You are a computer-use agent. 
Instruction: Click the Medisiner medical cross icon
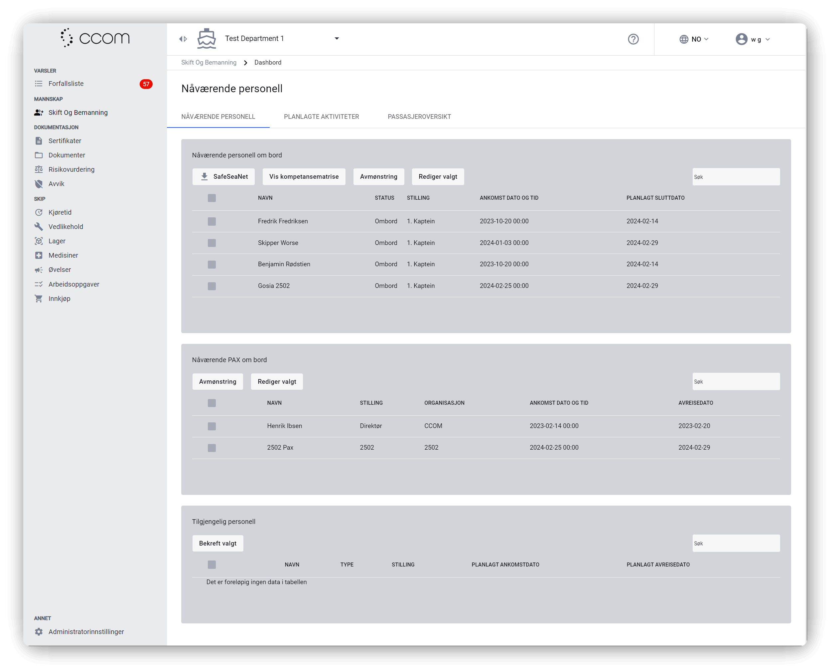coord(39,255)
